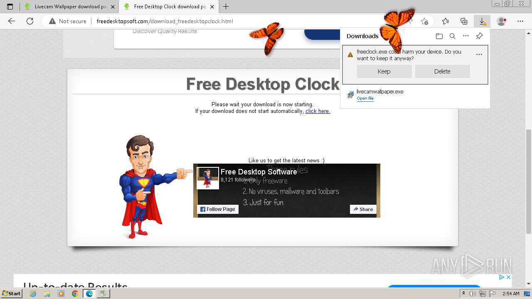Image resolution: width=532 pixels, height=299 pixels.
Task: Open the AdChoices info icon
Action: tap(502, 277)
